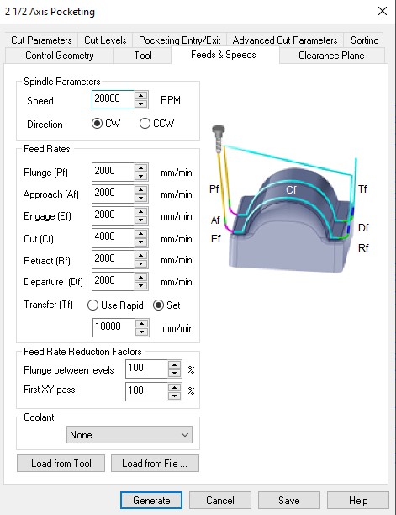Viewport: 396px width, 515px height.
Task: Increase Cut (Cf) feed rate up arrow
Action: tap(141, 234)
